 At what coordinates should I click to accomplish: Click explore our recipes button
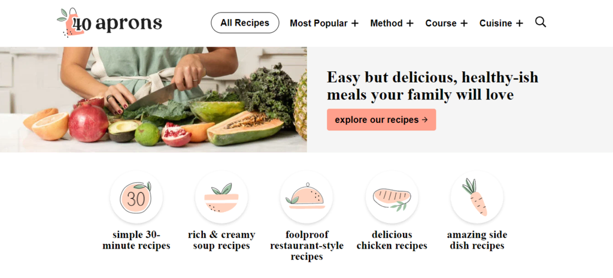click(381, 120)
